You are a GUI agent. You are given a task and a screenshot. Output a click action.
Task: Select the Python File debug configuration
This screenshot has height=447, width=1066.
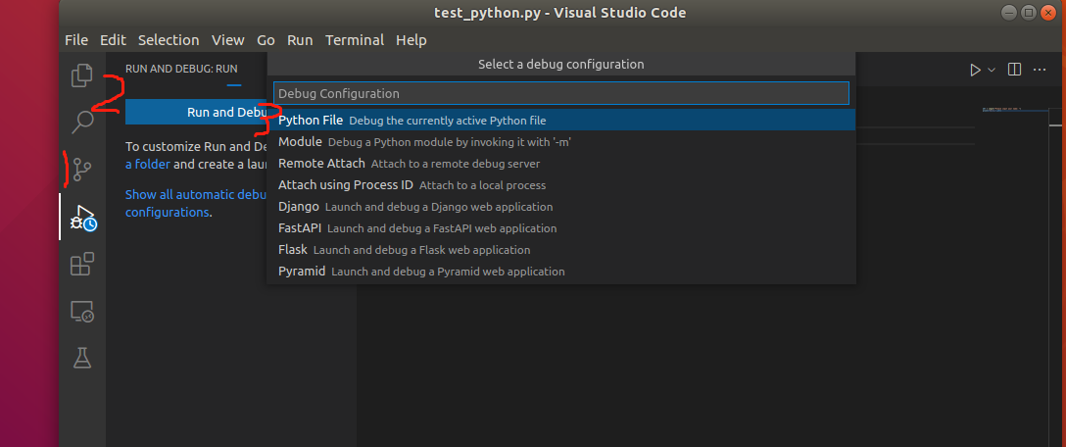point(560,121)
